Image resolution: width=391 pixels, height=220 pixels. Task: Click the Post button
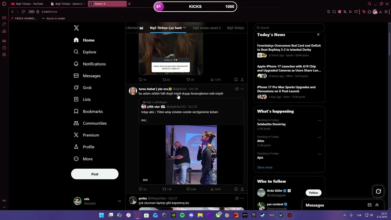coord(95,174)
